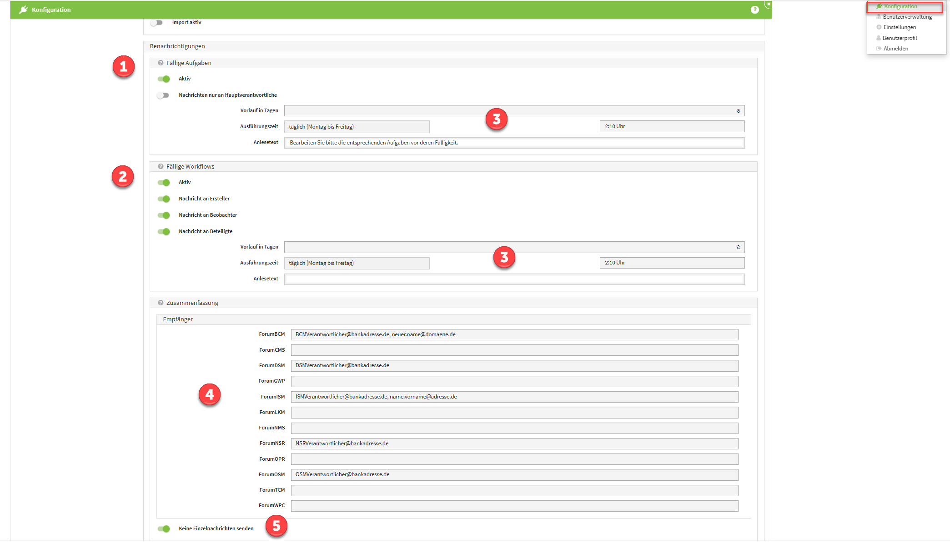This screenshot has height=543, width=950.
Task: Click the help question mark in header
Action: pyautogui.click(x=754, y=10)
